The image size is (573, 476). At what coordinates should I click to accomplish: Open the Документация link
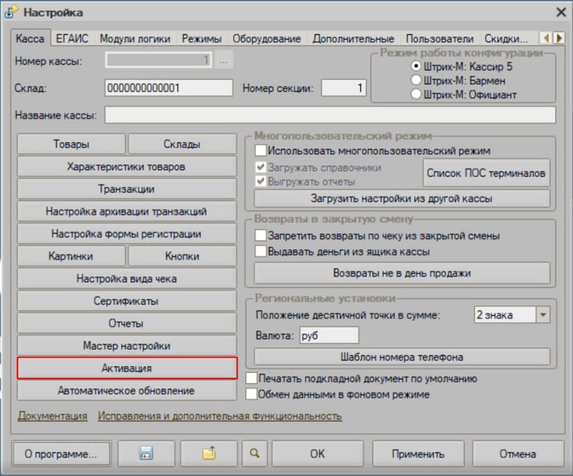53,416
